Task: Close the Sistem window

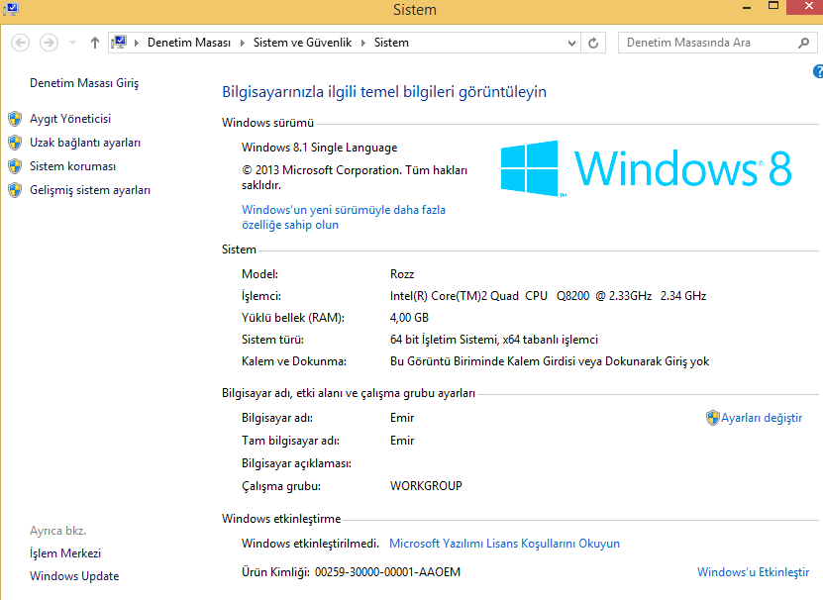Action: 808,6
